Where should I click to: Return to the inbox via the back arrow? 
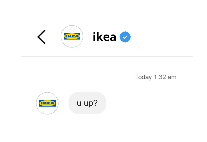pyautogui.click(x=41, y=37)
